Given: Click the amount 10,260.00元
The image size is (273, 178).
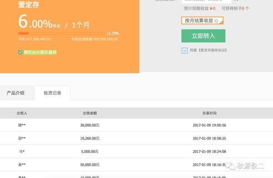Looking at the screenshot, I should pos(90,138).
